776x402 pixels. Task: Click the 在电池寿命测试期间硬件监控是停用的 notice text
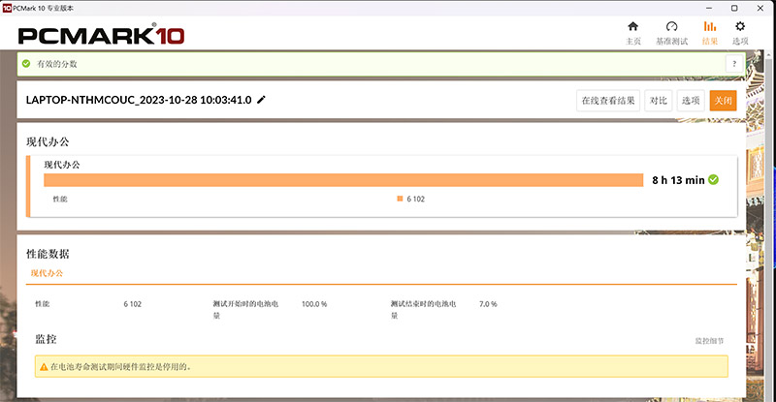pyautogui.click(x=121, y=367)
